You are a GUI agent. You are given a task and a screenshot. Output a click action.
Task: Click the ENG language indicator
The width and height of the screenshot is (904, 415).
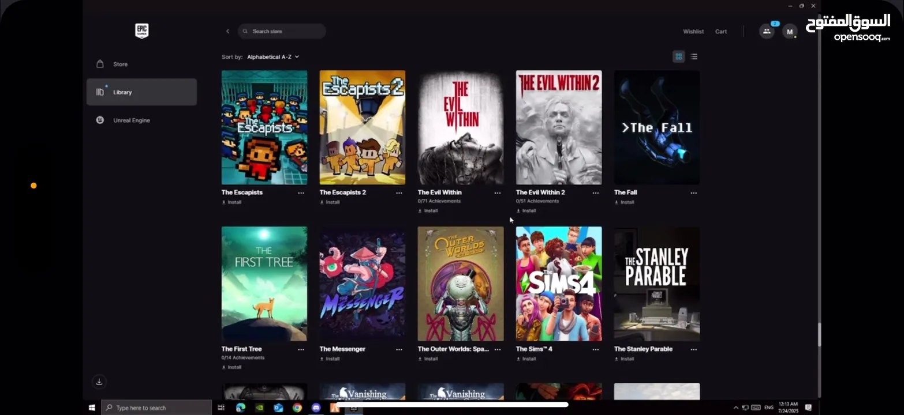click(769, 408)
